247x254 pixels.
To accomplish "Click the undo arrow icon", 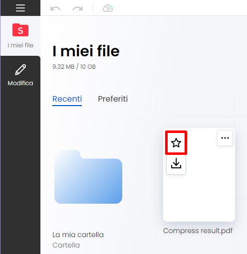I will [55, 8].
